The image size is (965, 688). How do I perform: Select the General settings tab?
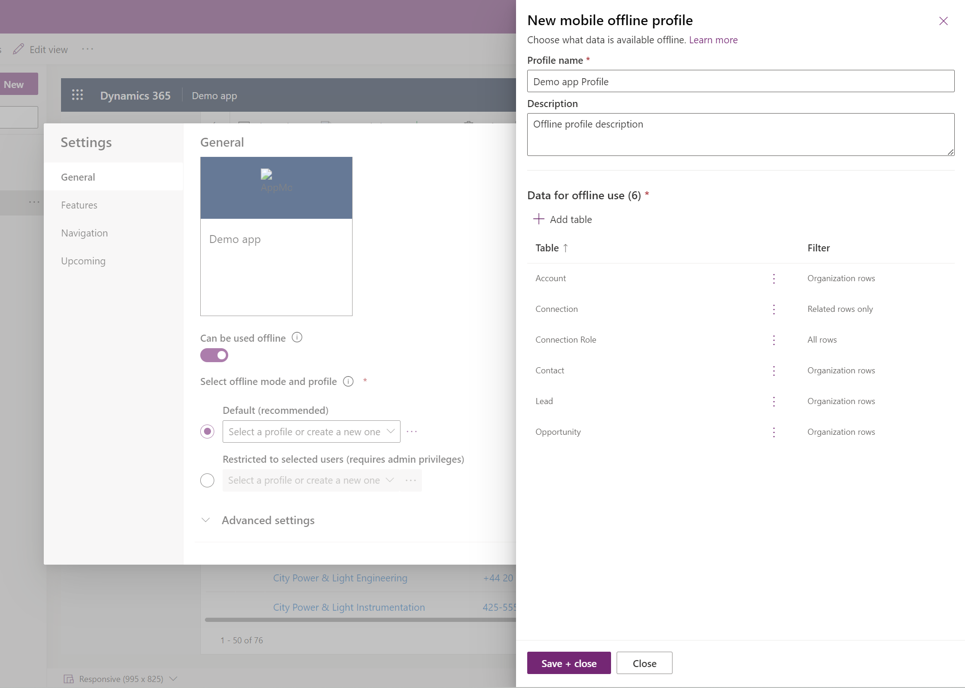click(x=77, y=176)
